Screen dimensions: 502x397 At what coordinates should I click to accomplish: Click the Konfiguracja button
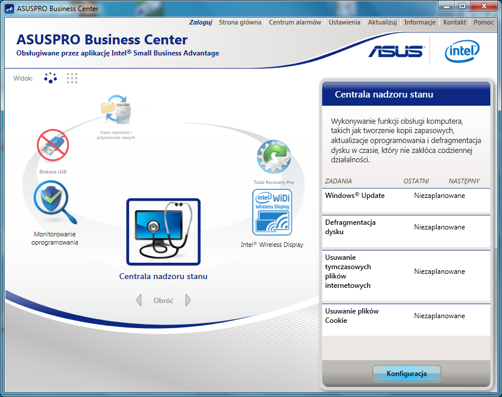(x=407, y=374)
